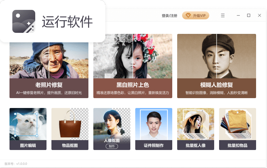This screenshot has width=267, height=168.
Task: Click the 升级VIP diamond button
Action: pos(195,16)
